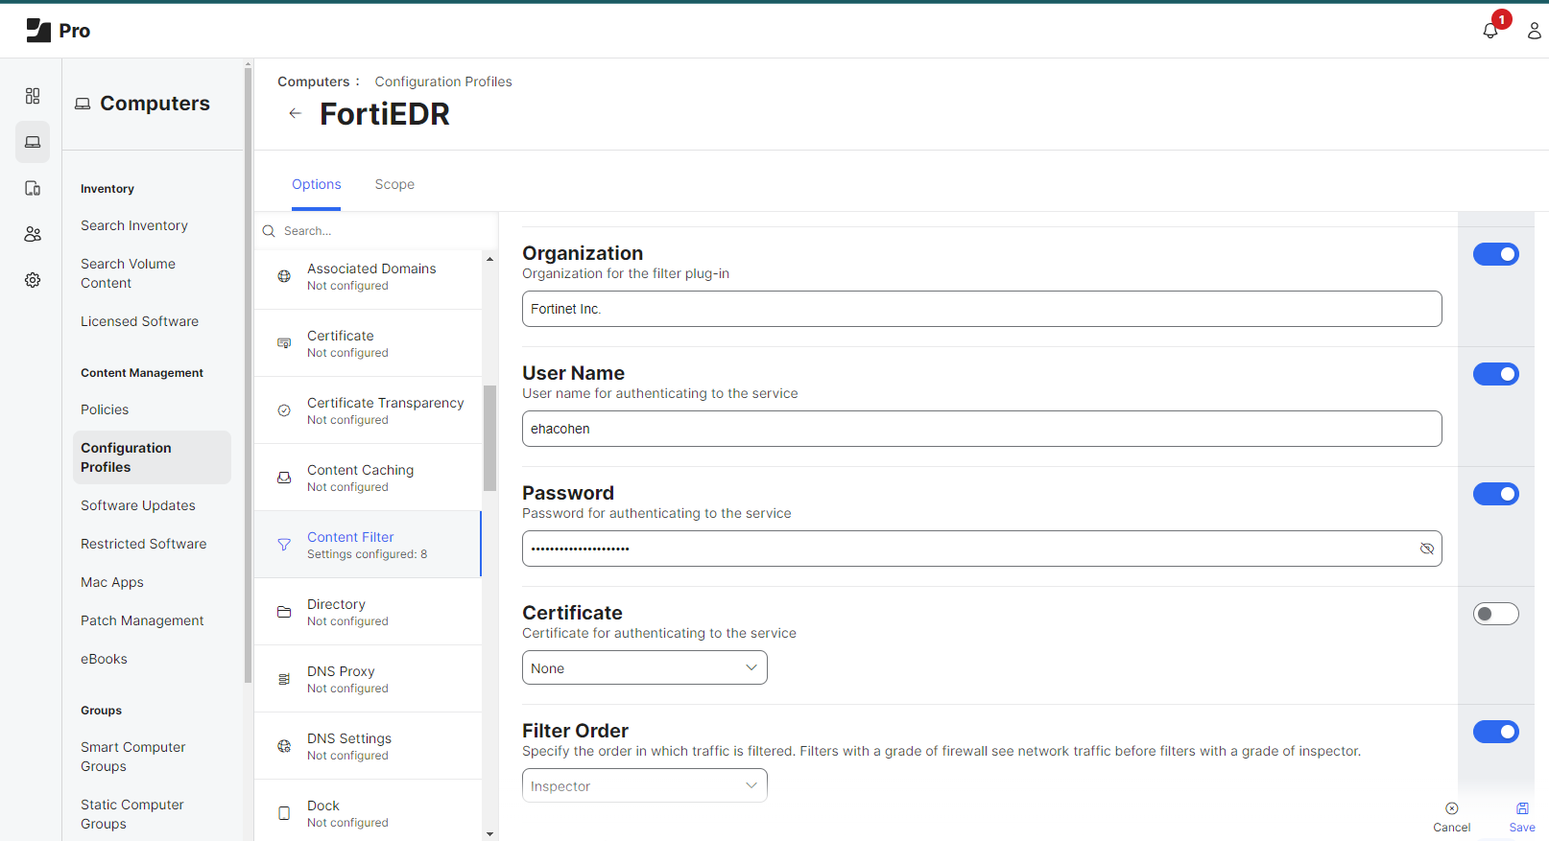This screenshot has width=1549, height=841.
Task: Open the Dashboard icon in left rail
Action: click(33, 96)
